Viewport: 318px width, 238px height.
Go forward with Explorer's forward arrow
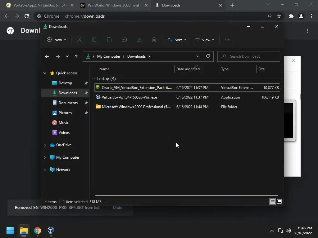click(58, 56)
